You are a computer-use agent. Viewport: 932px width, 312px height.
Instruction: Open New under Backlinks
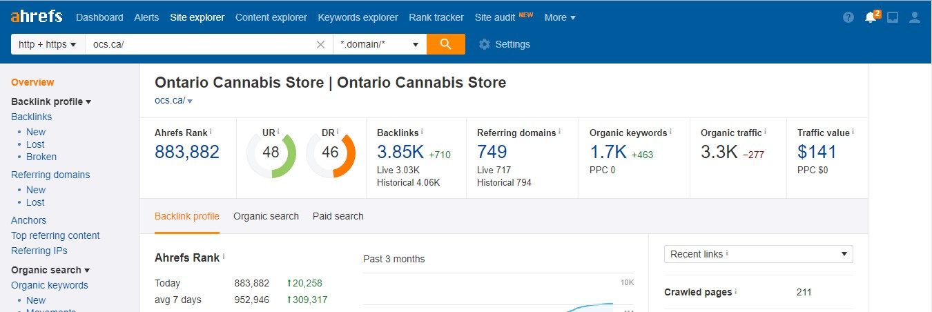pos(36,132)
